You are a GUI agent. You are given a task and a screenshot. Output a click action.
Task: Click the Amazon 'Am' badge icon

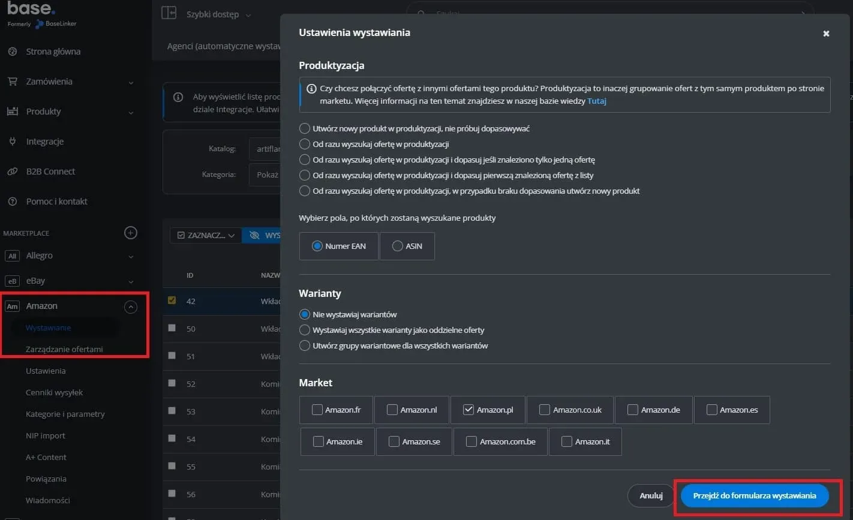(x=12, y=306)
